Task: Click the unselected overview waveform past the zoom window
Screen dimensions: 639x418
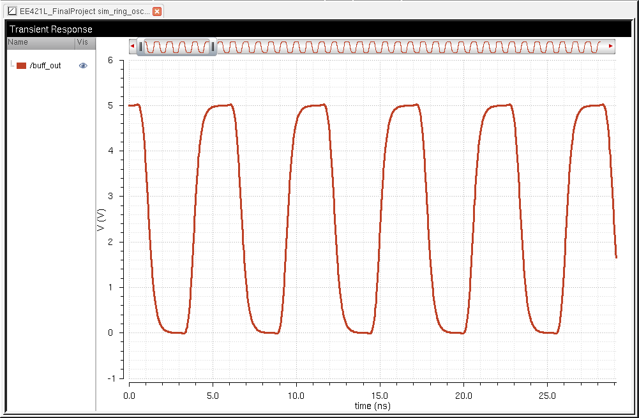Action: (x=409, y=47)
